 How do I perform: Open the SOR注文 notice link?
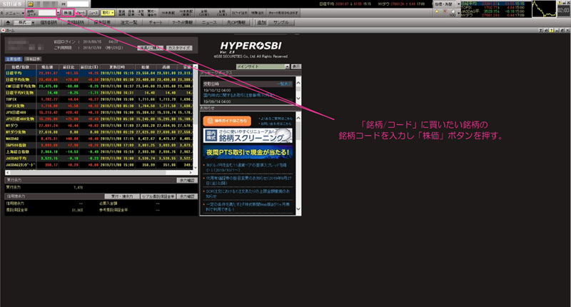click(x=248, y=193)
